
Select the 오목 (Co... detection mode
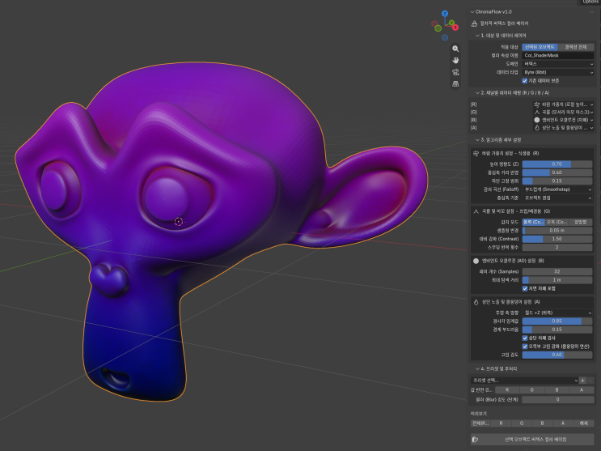point(557,222)
